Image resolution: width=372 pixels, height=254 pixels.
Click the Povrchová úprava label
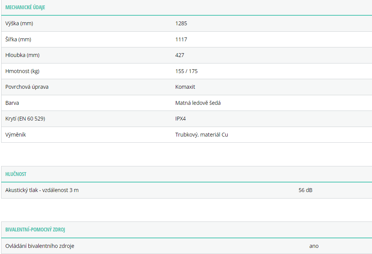pos(27,87)
